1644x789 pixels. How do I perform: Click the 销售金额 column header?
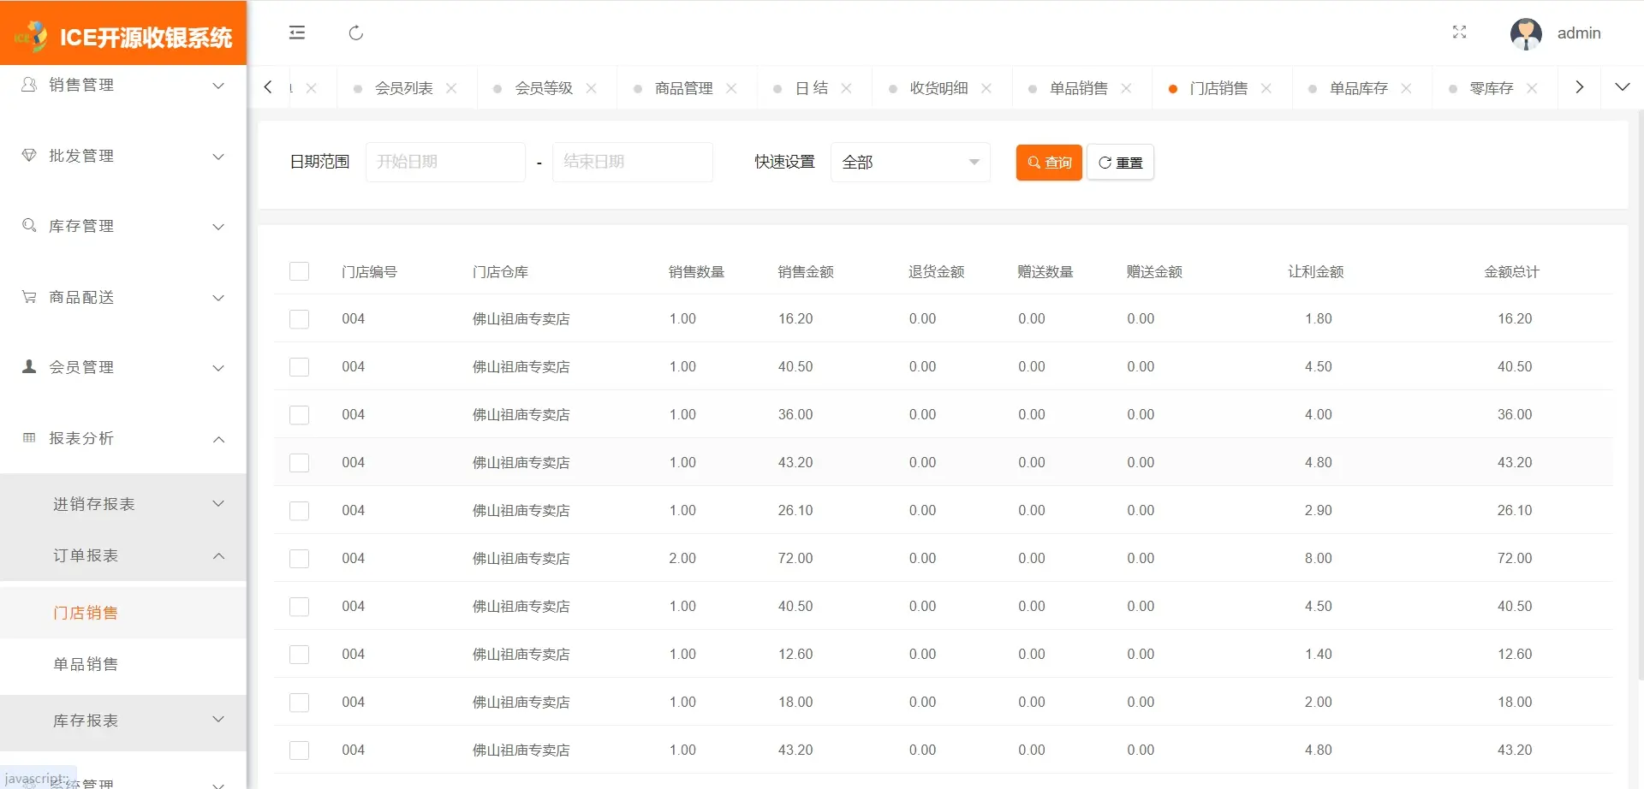coord(806,271)
